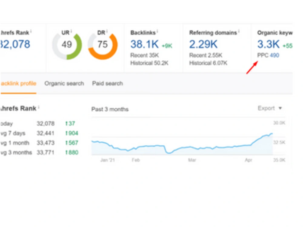This screenshot has height=227, width=303.
Task: Click the Mar label on chart axis
Action: point(192,160)
